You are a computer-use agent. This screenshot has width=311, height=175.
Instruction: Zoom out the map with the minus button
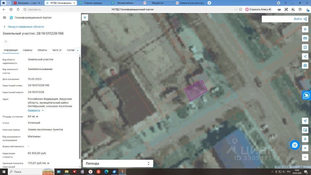(305, 157)
